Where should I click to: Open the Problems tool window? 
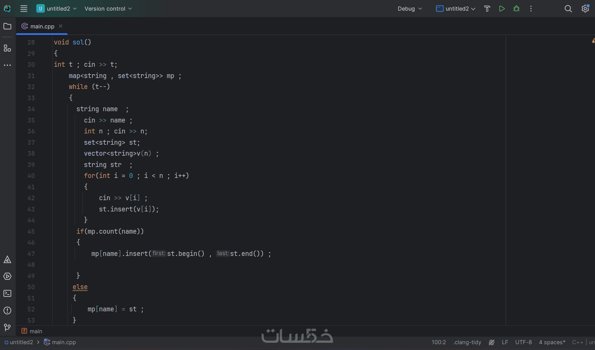click(7, 311)
